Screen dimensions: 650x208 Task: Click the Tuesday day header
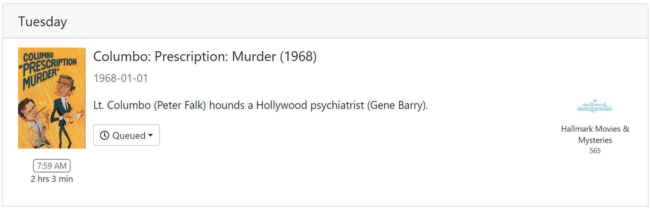[x=42, y=22]
